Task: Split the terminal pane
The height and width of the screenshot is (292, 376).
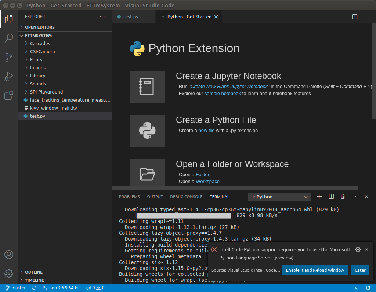Action: point(331,197)
